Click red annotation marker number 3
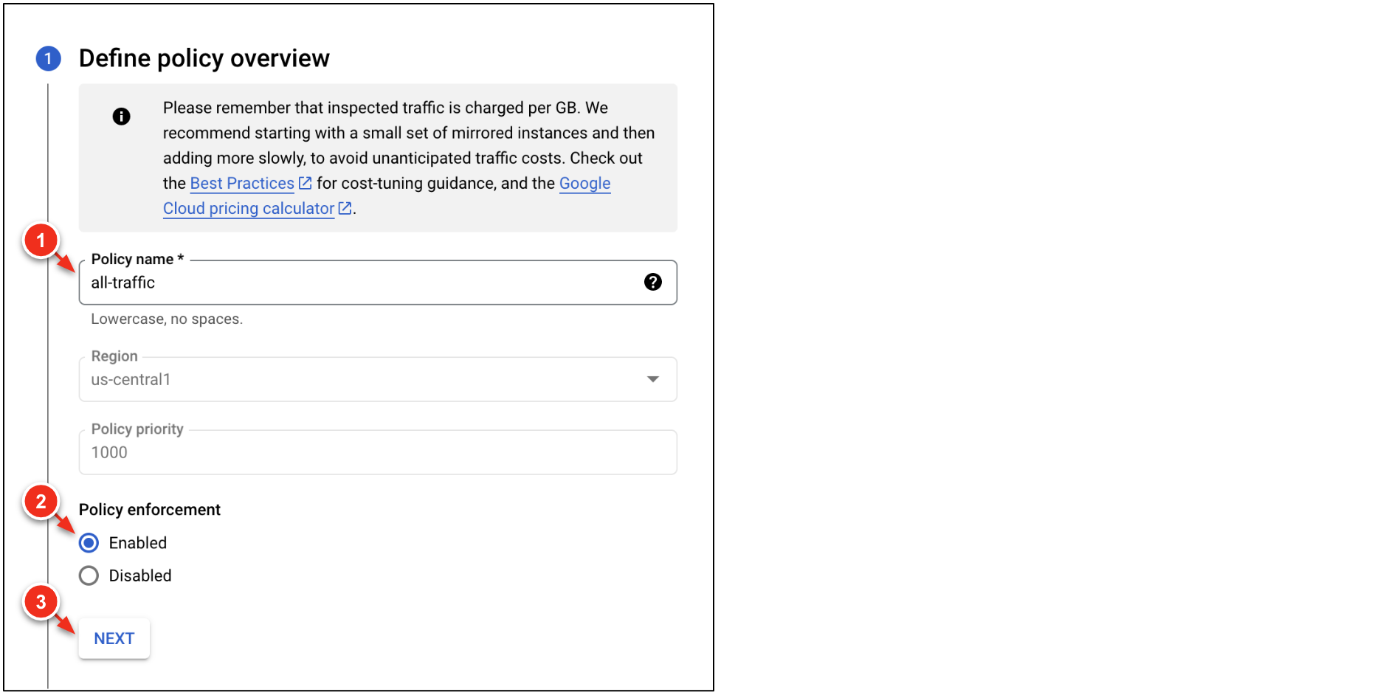 click(x=41, y=602)
